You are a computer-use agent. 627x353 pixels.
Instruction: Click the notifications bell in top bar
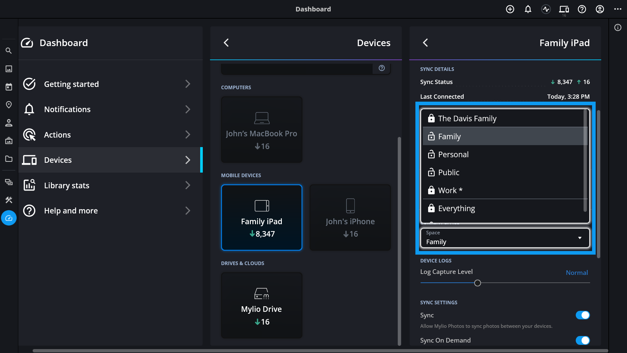(528, 9)
